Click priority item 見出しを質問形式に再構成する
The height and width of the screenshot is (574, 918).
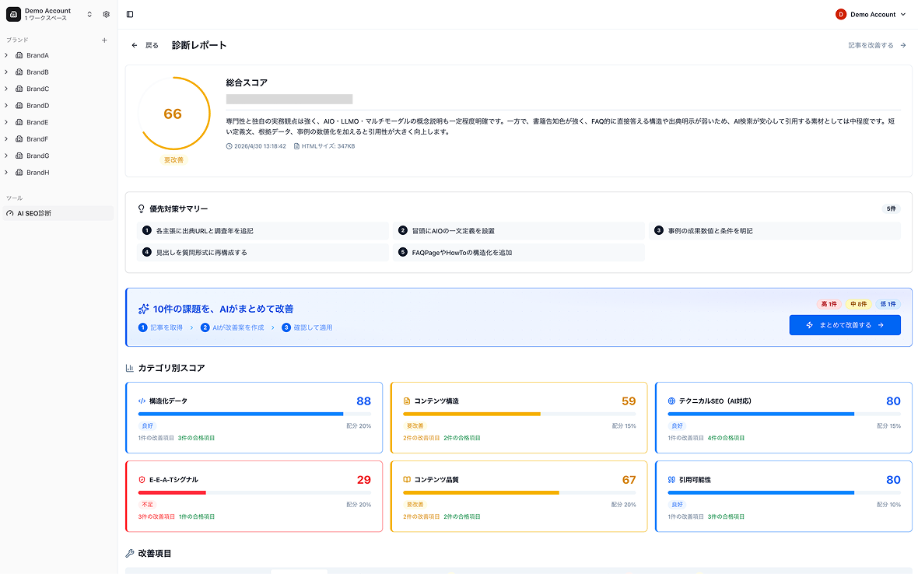[263, 252]
